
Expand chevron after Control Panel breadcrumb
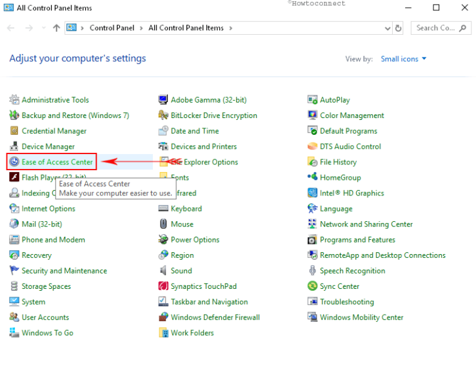click(141, 28)
